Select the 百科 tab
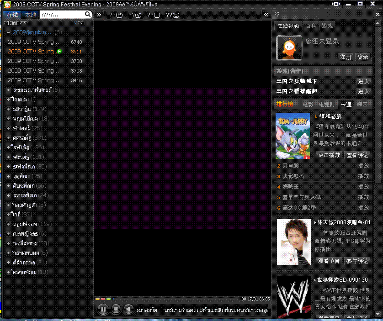Screen dimensions: 383x321 coord(311,26)
